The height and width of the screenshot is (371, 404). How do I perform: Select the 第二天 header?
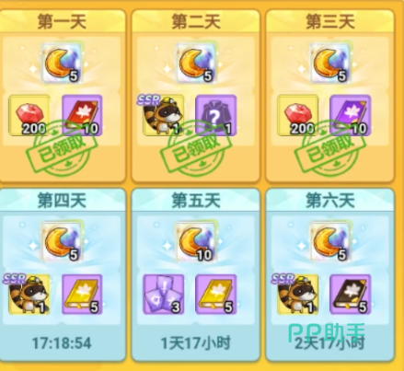196,21
